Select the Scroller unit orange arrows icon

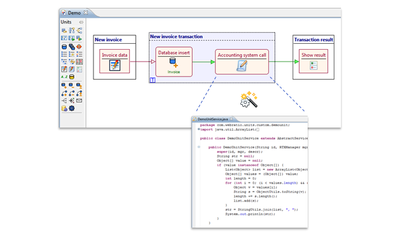[x=79, y=46]
